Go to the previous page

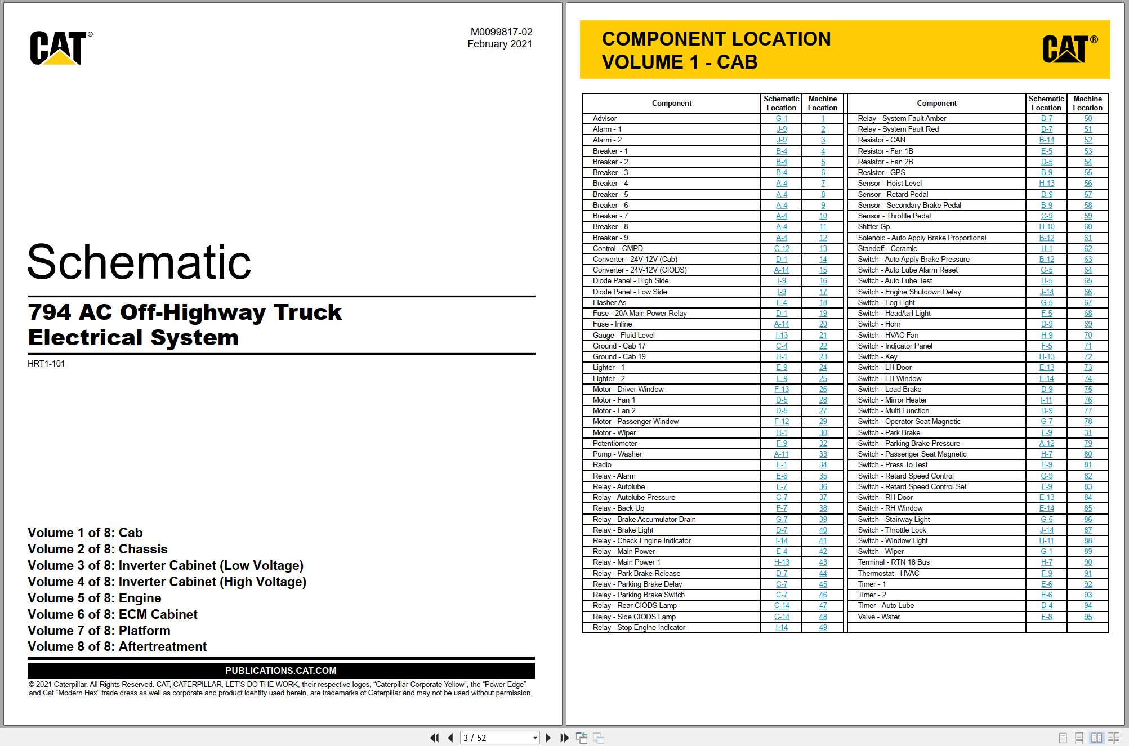coord(450,738)
